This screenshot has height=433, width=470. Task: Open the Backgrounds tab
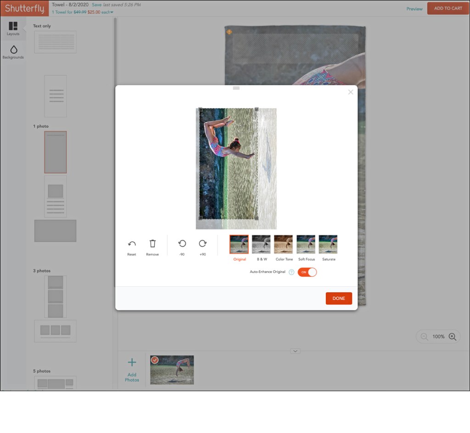(13, 52)
